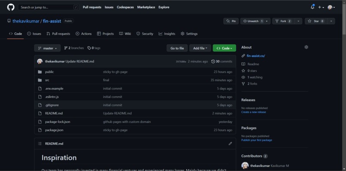Image resolution: width=346 pixels, height=171 pixels.
Task: Open the Actions tab
Action: coord(84,34)
